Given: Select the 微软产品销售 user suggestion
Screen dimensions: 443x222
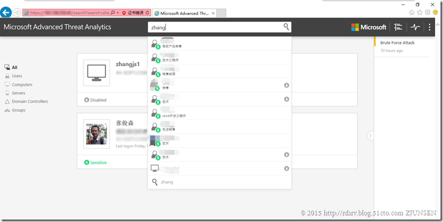Looking at the screenshot, I should coord(219,44).
